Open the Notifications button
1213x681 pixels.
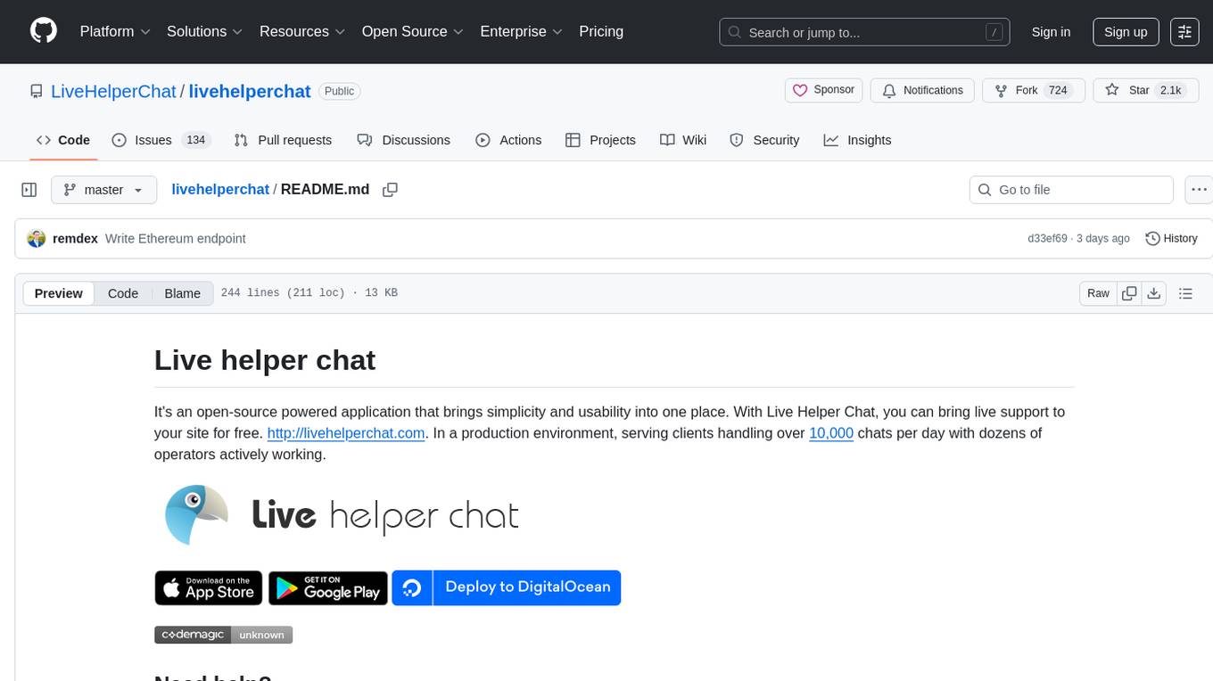(922, 90)
